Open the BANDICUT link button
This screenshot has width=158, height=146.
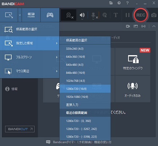coord(20,129)
